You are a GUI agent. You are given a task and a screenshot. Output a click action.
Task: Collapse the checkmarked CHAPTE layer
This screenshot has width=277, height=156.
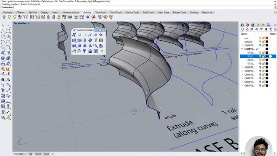242,49
